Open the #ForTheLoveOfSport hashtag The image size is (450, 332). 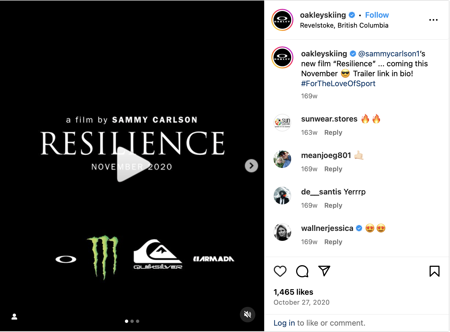tap(338, 83)
